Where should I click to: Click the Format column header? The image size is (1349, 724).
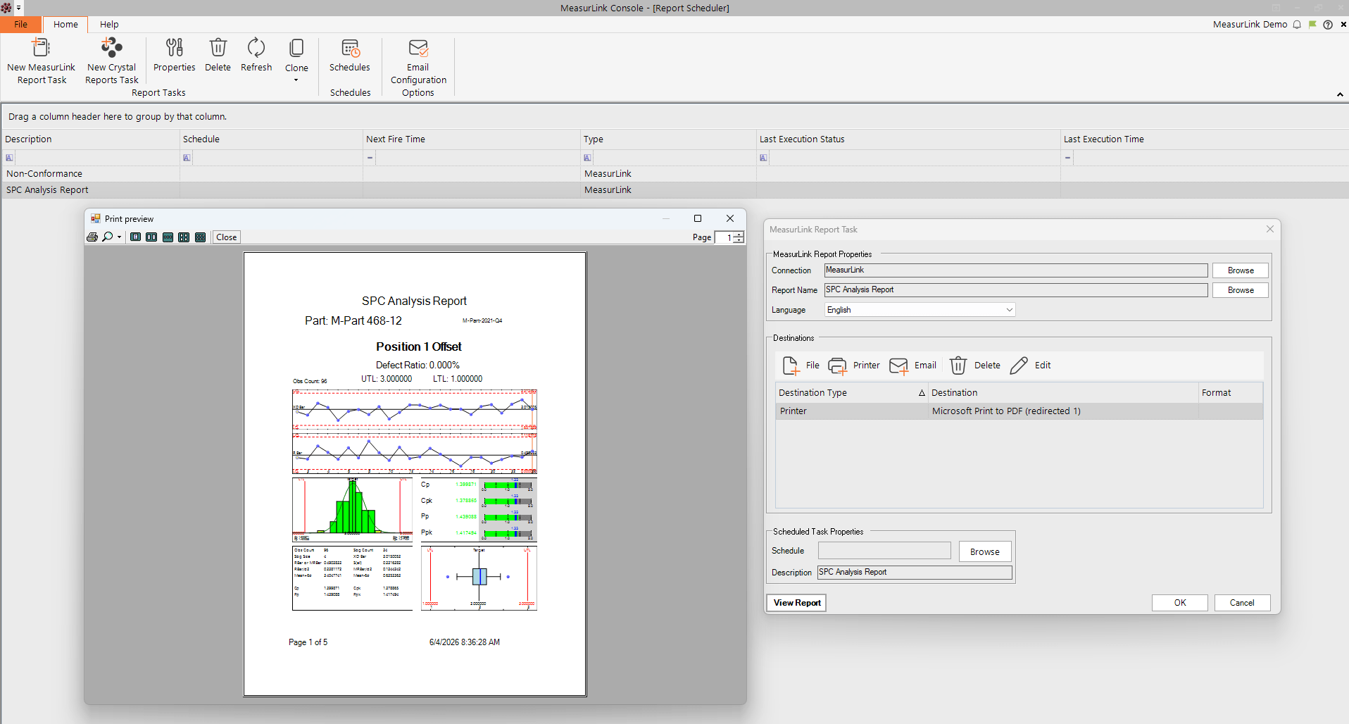pos(1230,393)
